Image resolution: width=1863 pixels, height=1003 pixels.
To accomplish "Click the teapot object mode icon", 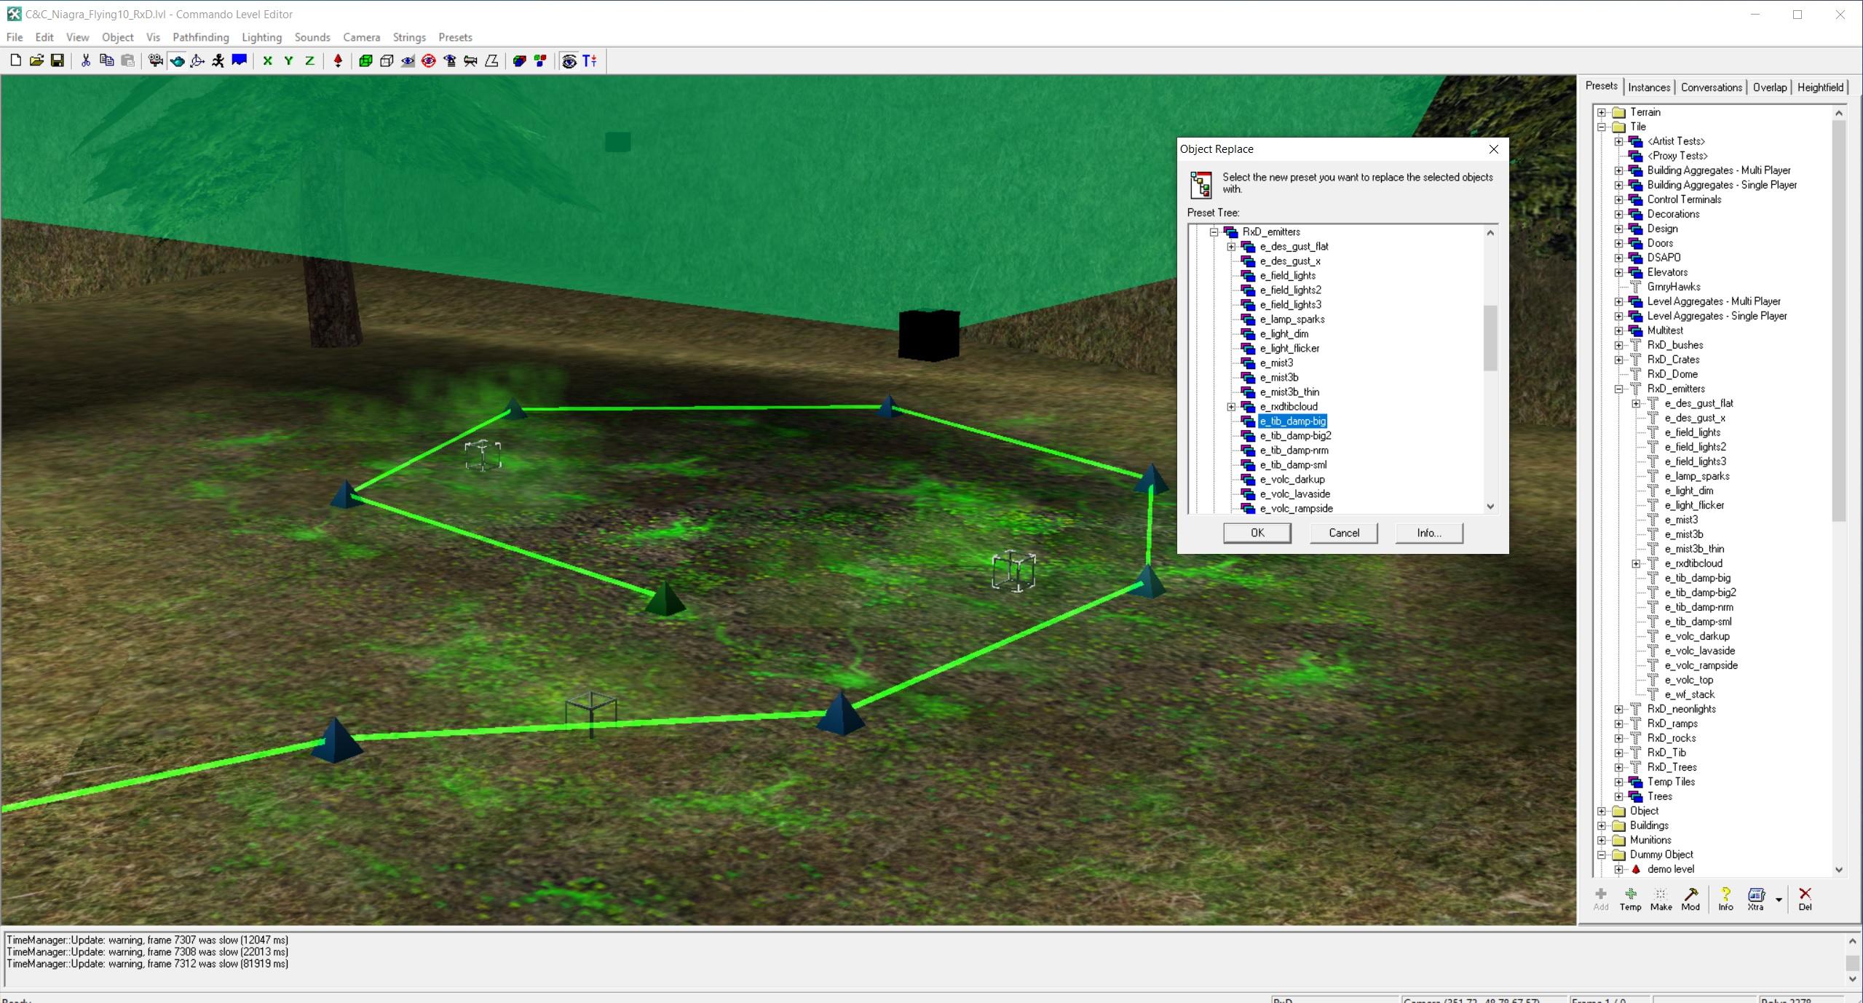I will point(177,61).
